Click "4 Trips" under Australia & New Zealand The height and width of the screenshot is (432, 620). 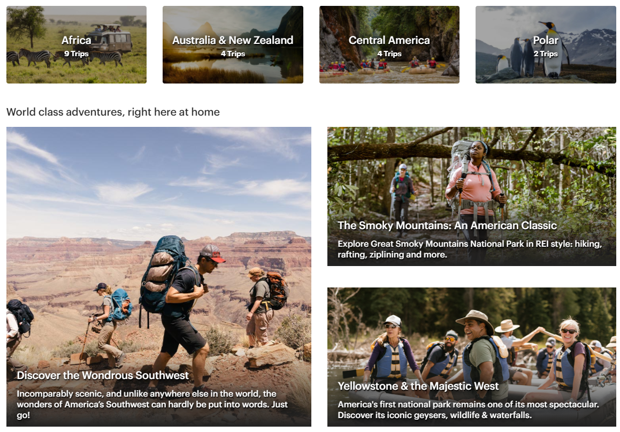point(233,54)
